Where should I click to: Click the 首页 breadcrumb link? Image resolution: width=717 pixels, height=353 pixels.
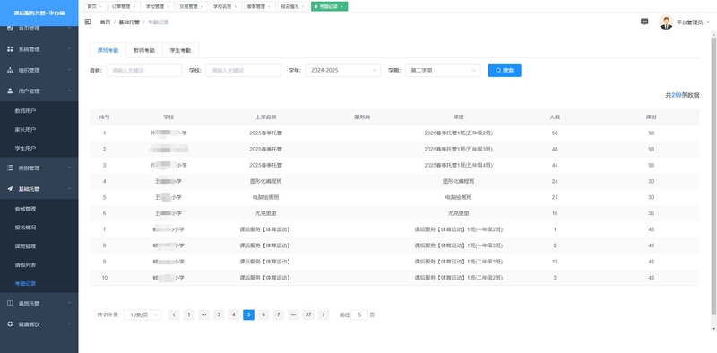tap(105, 22)
